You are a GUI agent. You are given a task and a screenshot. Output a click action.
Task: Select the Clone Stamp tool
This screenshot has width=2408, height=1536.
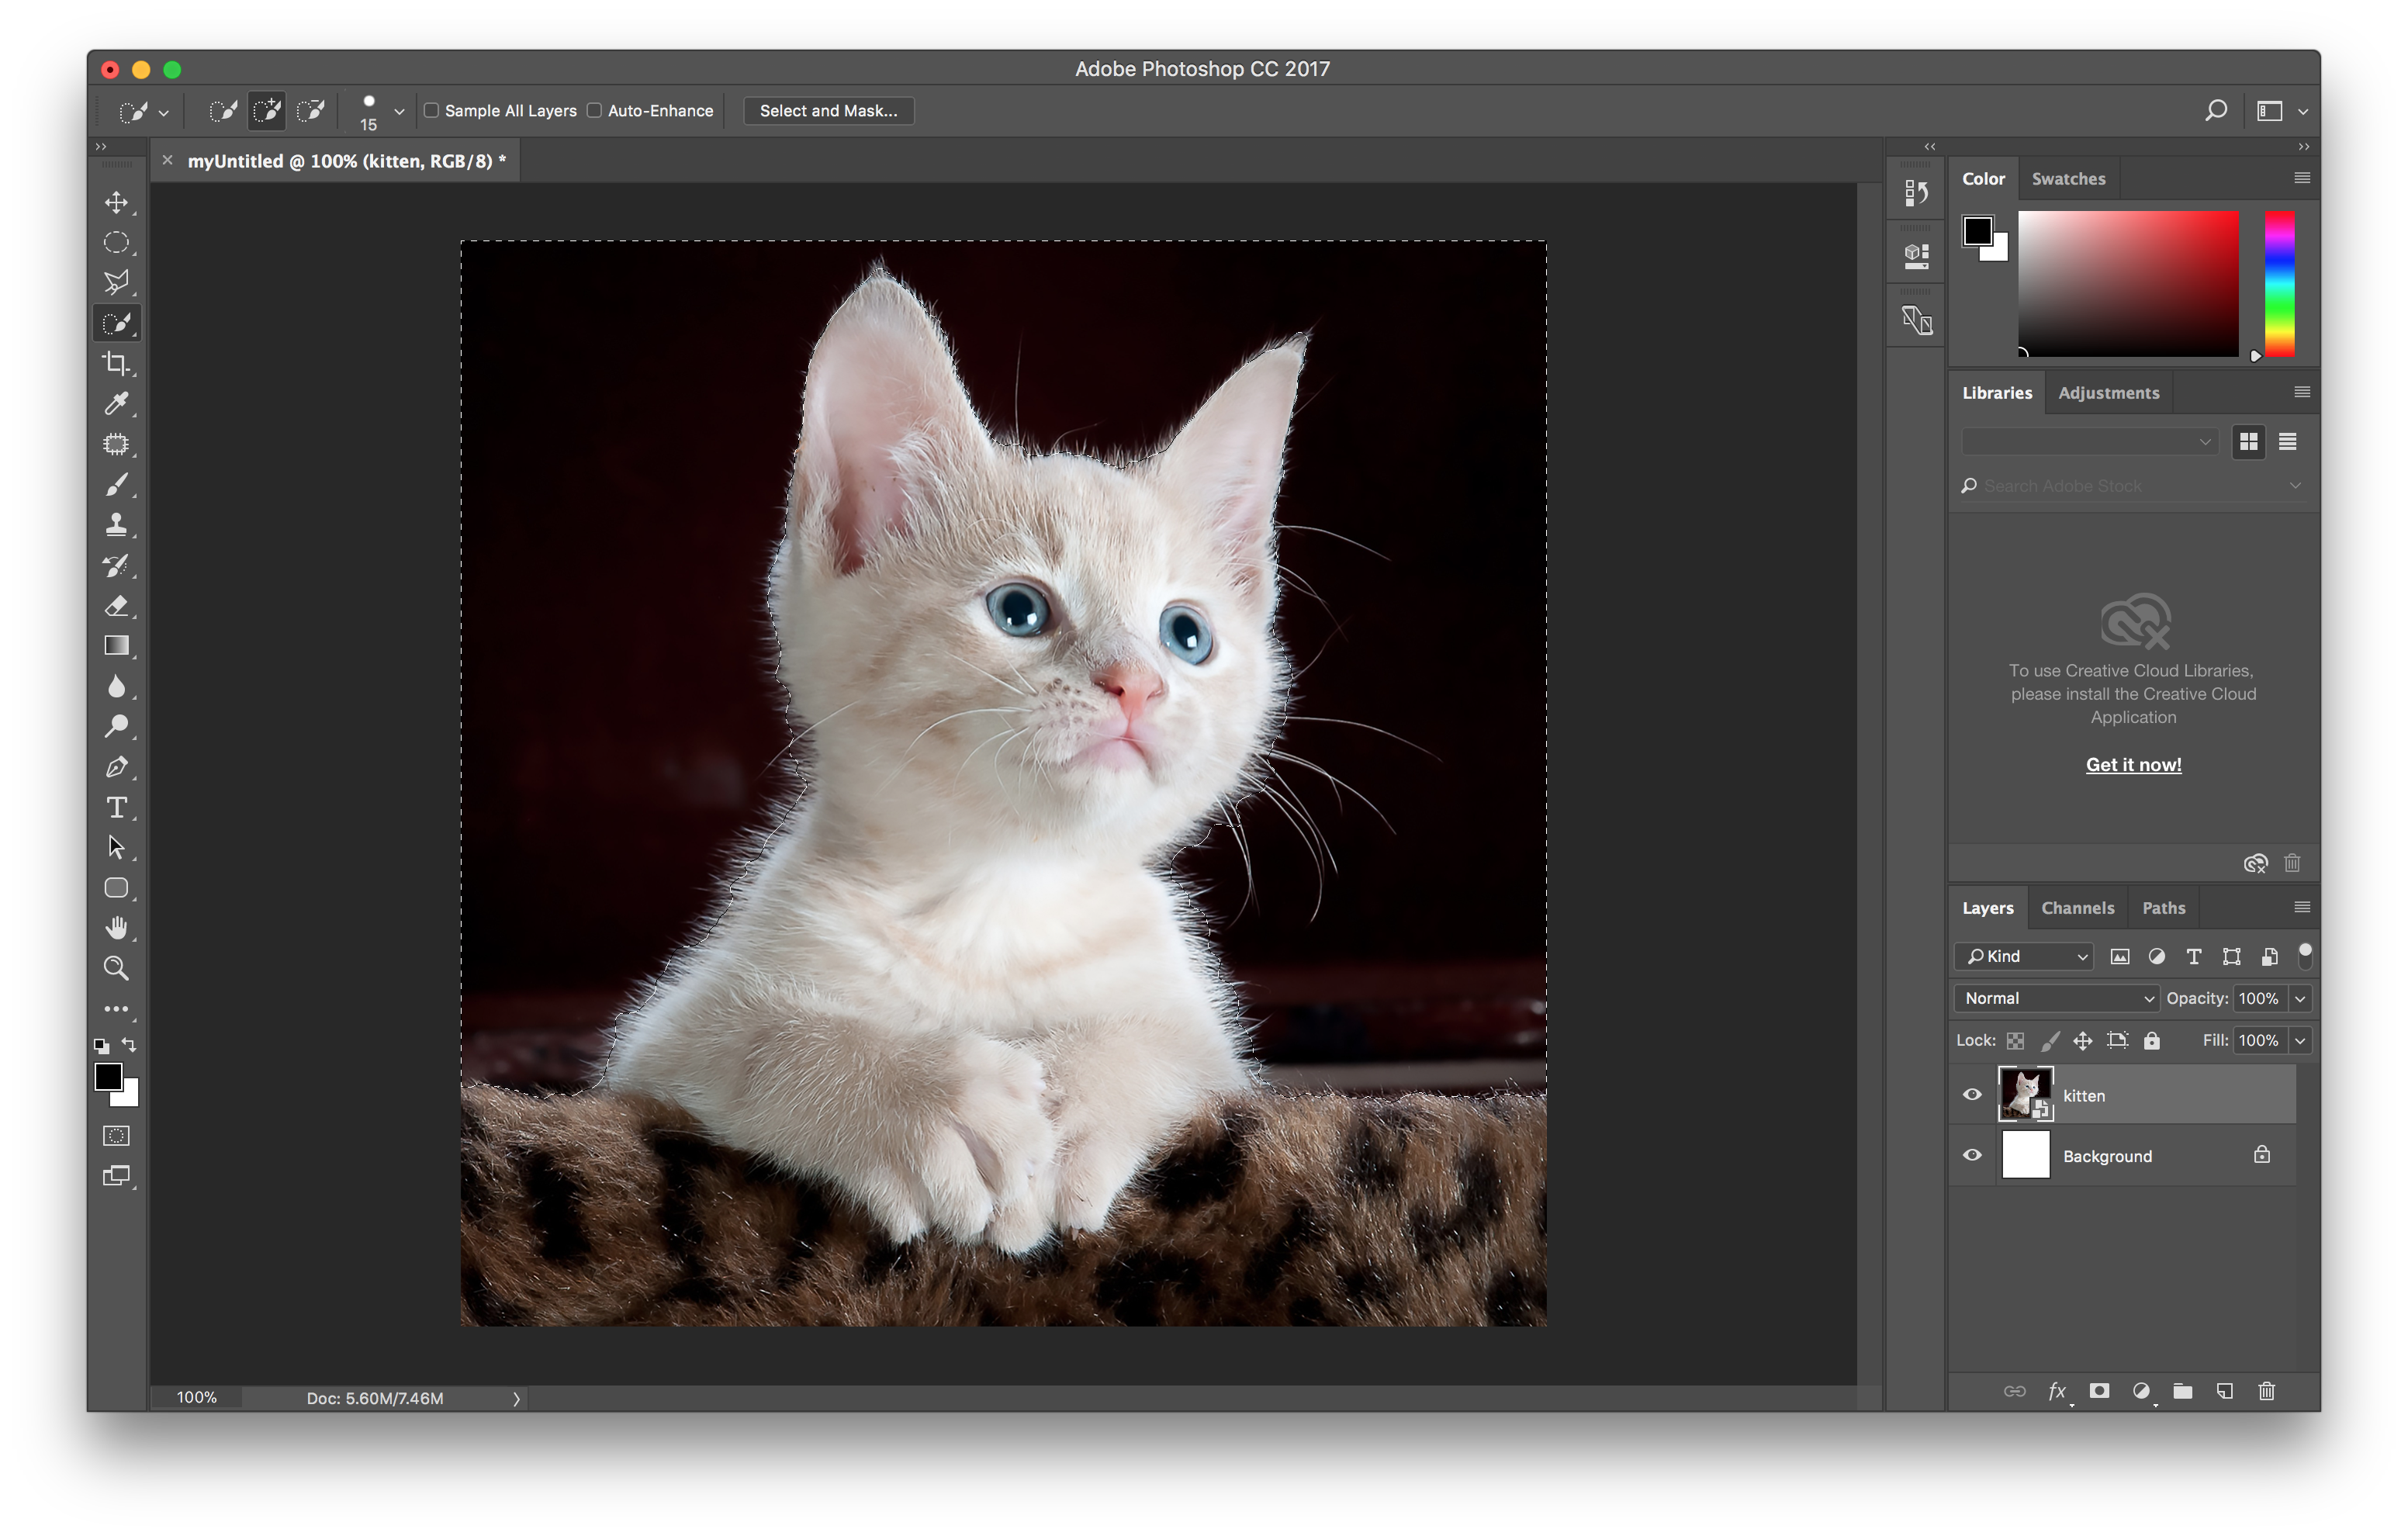point(117,525)
